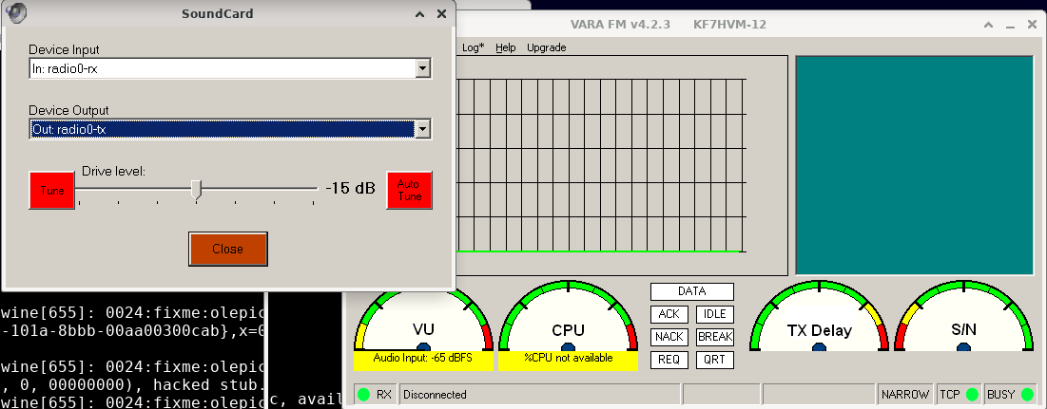Open the Help menu
Screen dimensions: 1047x409
[506, 47]
